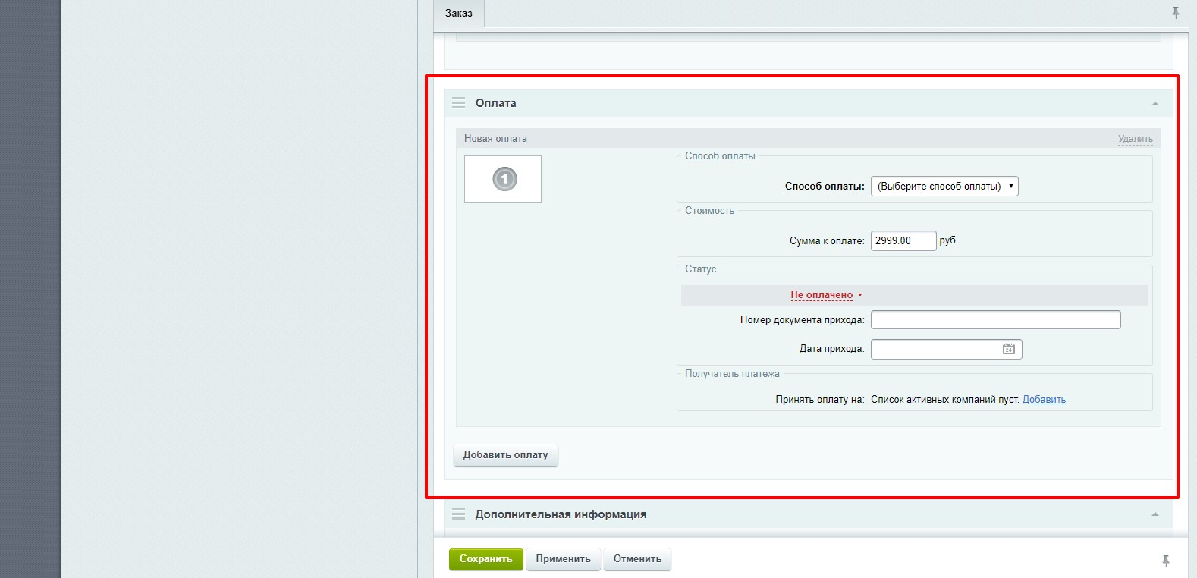This screenshot has width=1197, height=578.
Task: Click the Новая оплата header text
Action: (x=495, y=139)
